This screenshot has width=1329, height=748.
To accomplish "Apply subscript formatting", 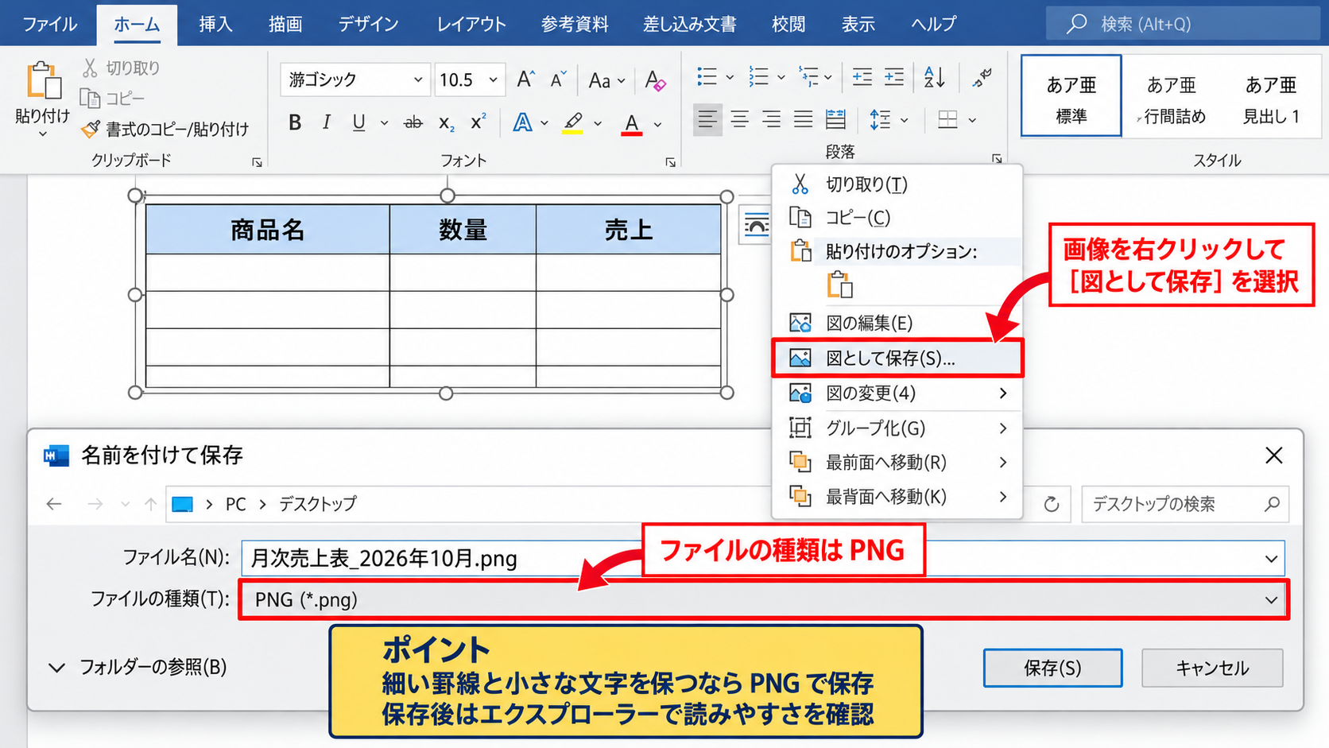I will point(447,122).
